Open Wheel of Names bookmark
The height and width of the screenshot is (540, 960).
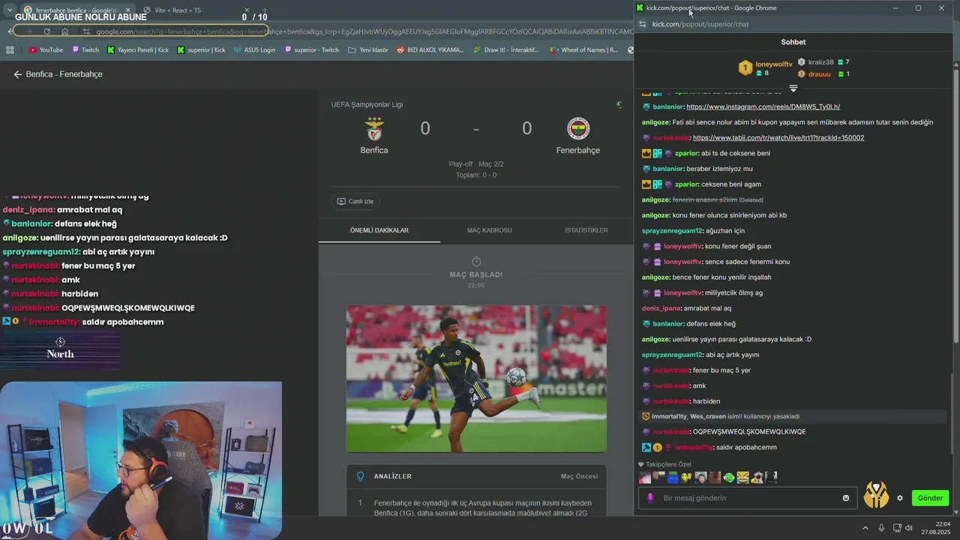click(583, 50)
